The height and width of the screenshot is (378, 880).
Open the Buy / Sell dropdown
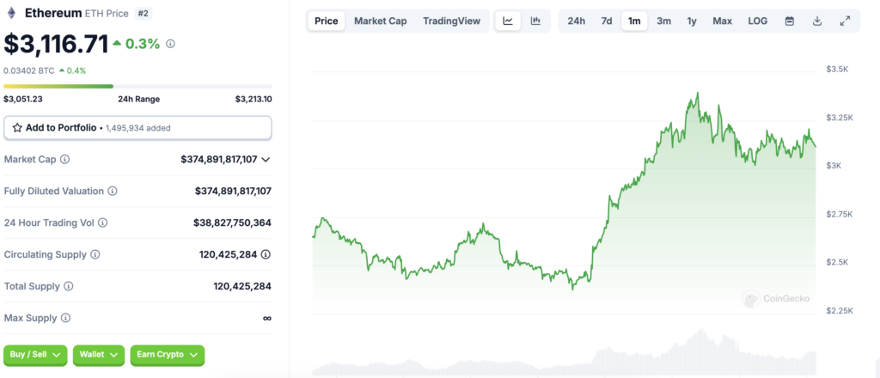click(x=36, y=354)
